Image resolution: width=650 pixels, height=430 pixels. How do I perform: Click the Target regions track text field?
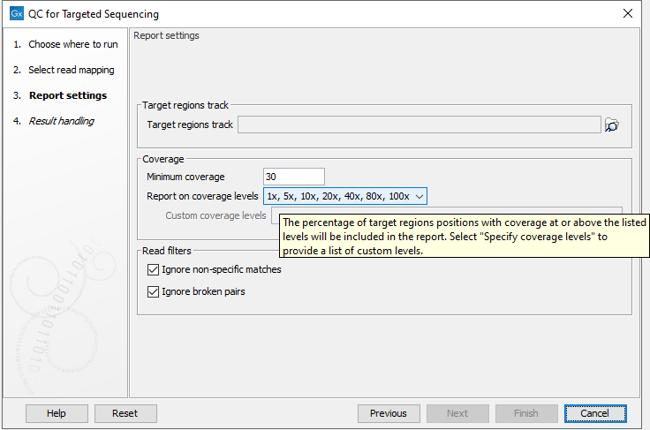(x=419, y=125)
